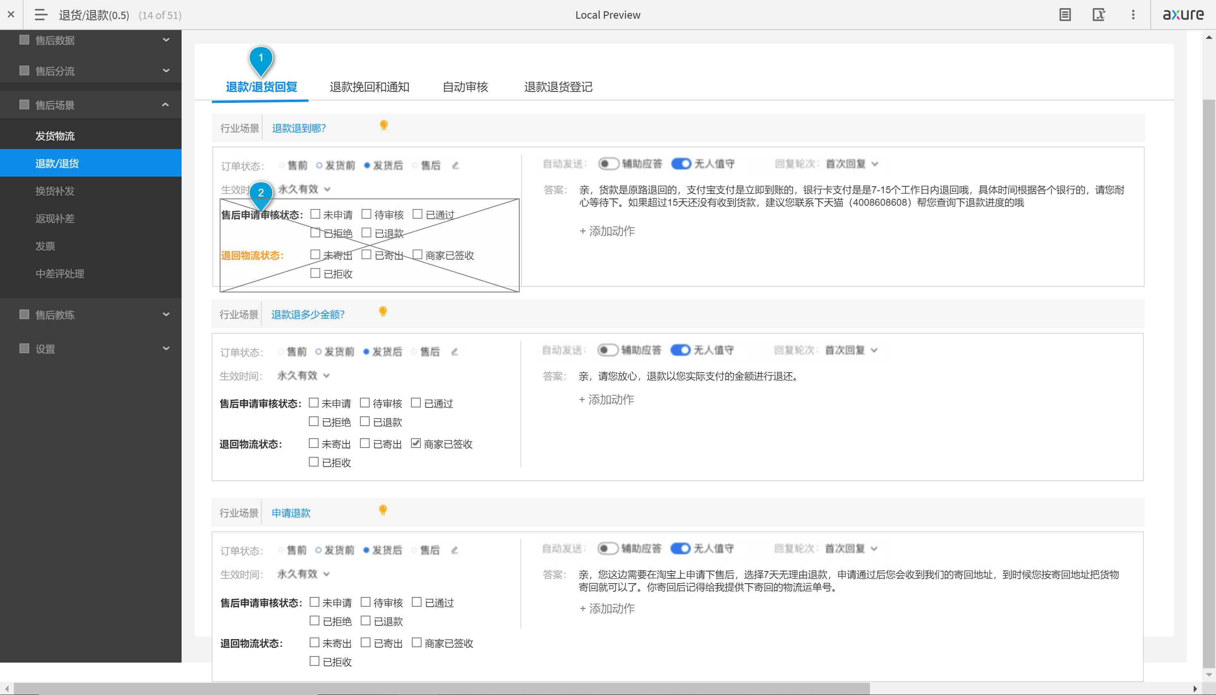The image size is (1216, 695).
Task: Click the lightbulb icon beside 退款退到哪?
Action: [x=383, y=126]
